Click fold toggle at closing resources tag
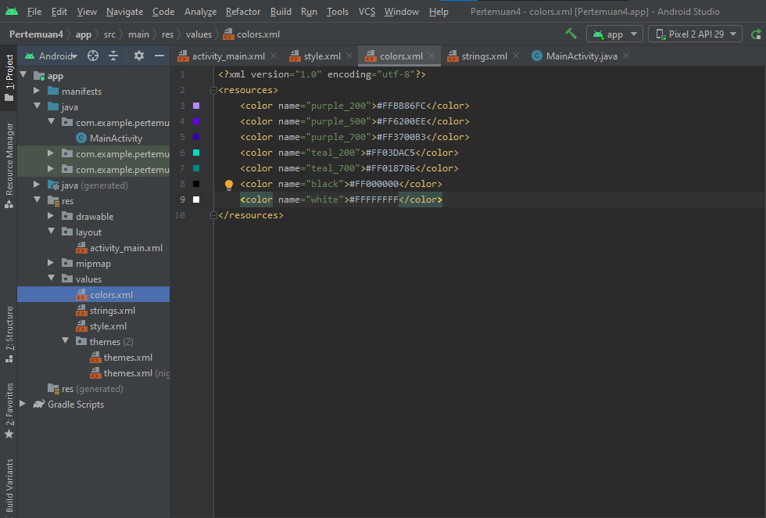Viewport: 766px width, 518px height. [213, 215]
